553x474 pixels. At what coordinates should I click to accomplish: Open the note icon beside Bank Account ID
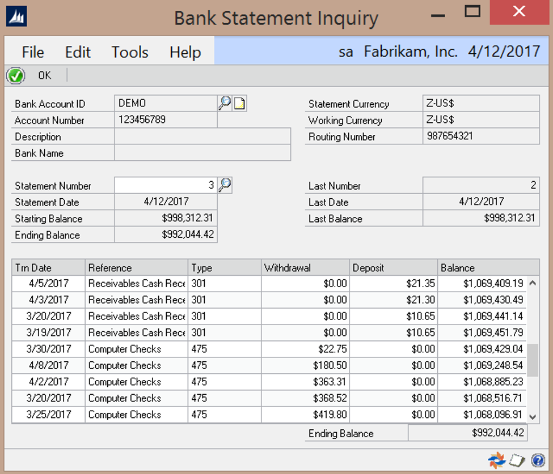(239, 104)
